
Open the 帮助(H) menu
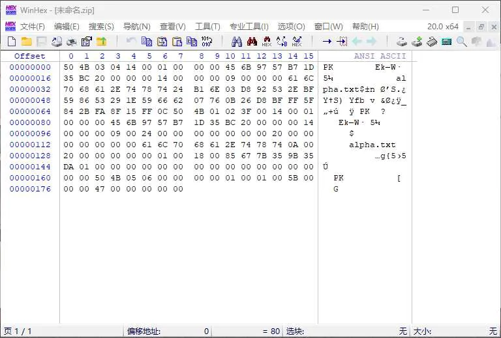click(365, 27)
